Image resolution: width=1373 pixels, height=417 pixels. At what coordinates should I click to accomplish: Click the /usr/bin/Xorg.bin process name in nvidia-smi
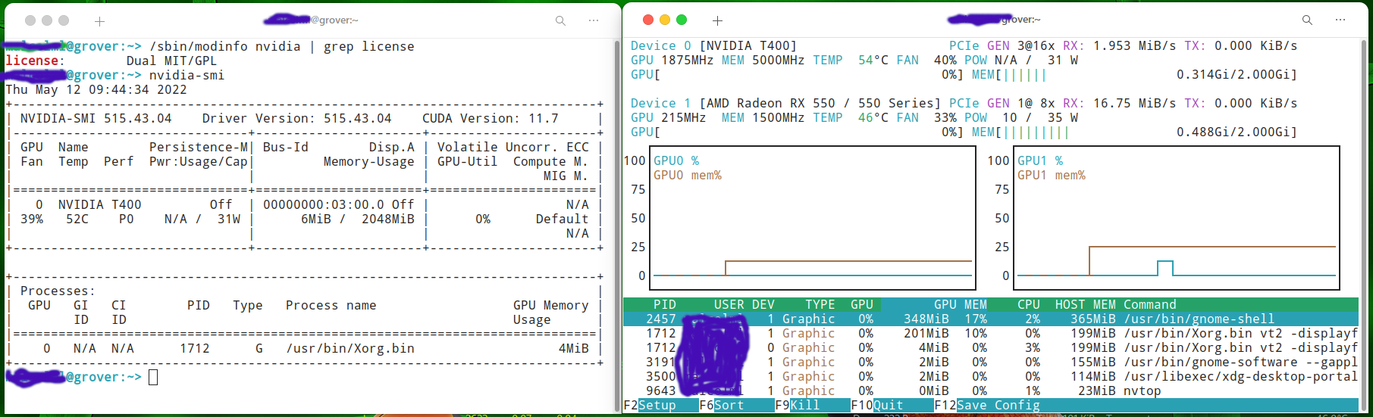(350, 349)
